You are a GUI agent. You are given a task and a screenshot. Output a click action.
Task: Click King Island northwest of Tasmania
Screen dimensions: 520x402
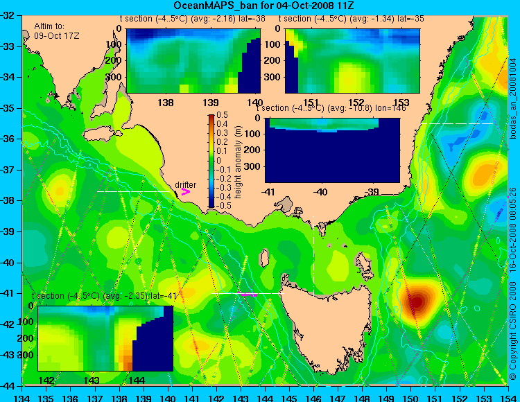264,258
